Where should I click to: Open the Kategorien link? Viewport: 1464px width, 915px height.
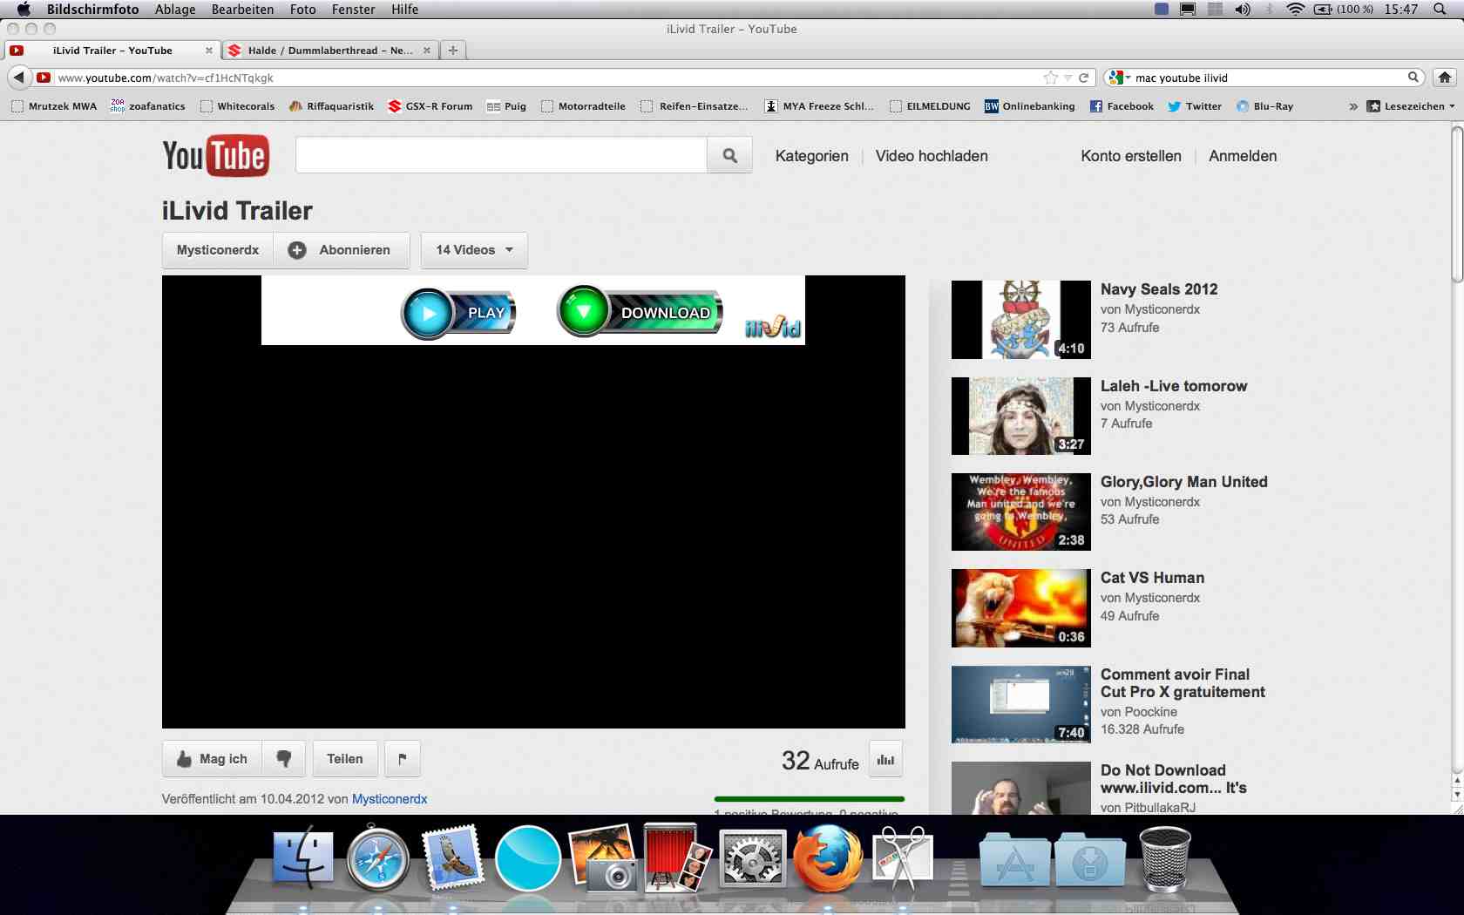point(812,156)
